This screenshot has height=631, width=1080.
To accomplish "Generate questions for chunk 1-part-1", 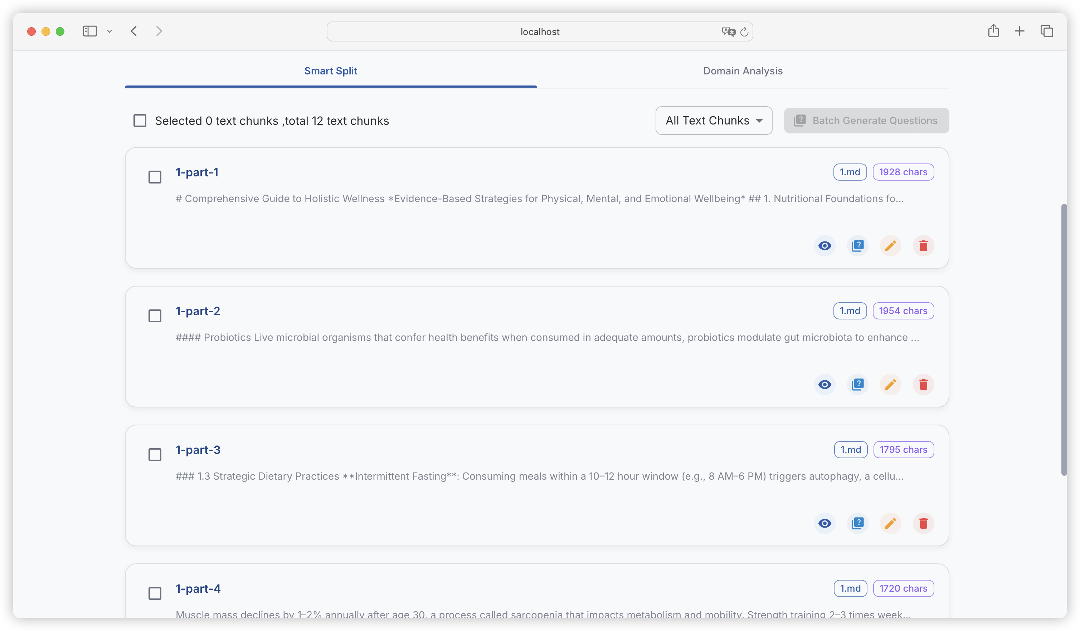I will point(857,246).
